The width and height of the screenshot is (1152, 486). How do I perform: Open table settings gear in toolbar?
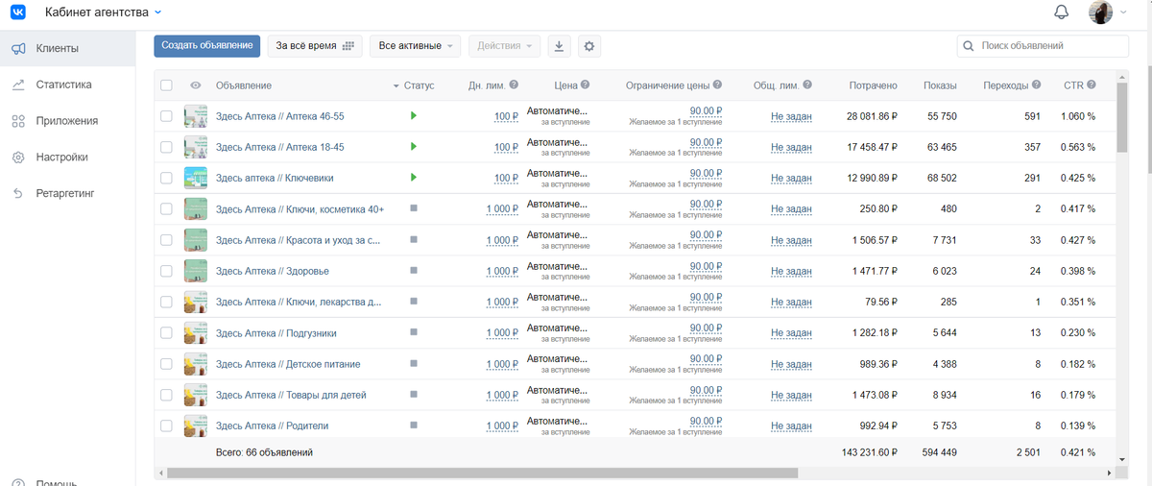589,46
